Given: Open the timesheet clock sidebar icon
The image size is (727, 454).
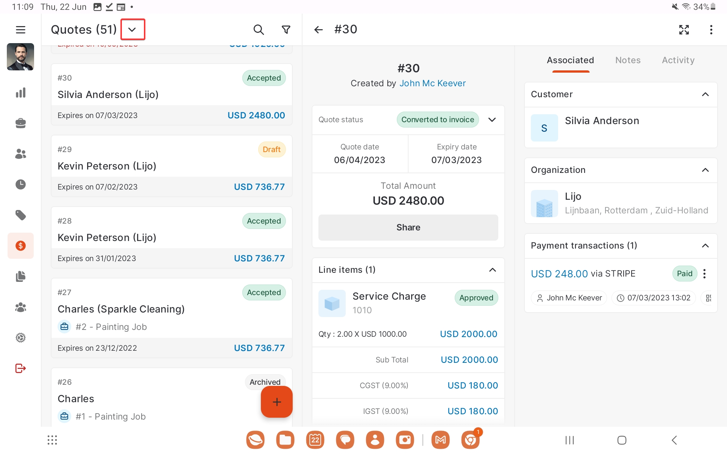Looking at the screenshot, I should (20, 184).
